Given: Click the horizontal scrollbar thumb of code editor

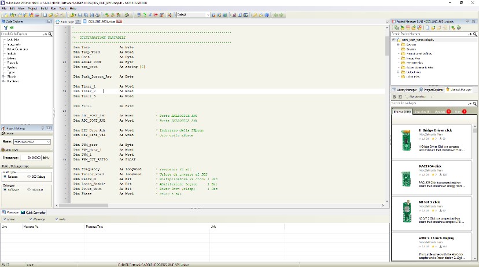Looking at the screenshot, I should [x=83, y=205].
